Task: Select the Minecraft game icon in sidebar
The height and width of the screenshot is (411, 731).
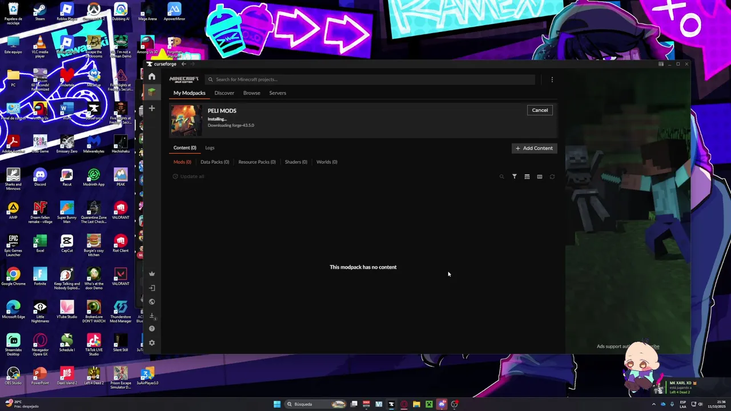Action: (151, 91)
